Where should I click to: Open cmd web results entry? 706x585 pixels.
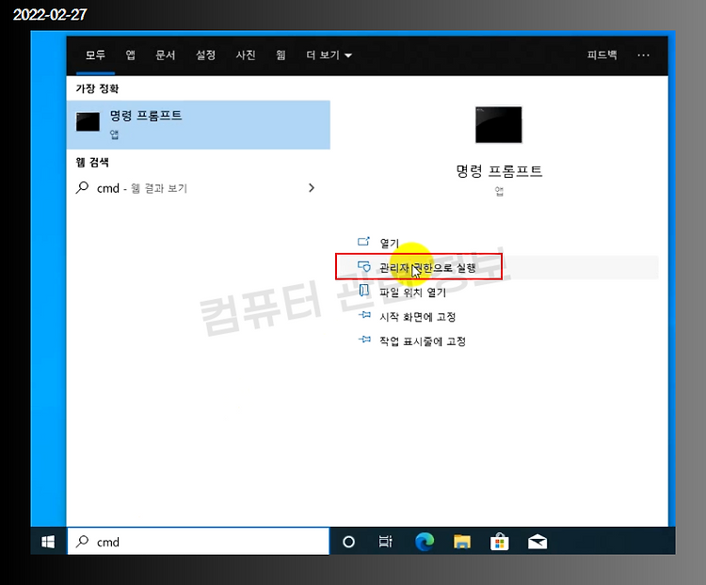(x=198, y=188)
